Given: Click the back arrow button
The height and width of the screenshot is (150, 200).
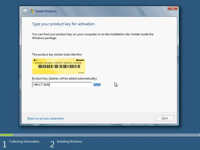Looking at the screenshot, I should pos(25,11).
